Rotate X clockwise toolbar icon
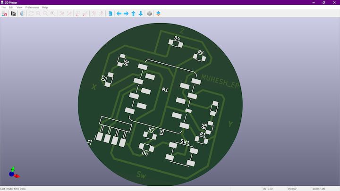The height and width of the screenshot is (191, 340). pyautogui.click(x=62, y=14)
